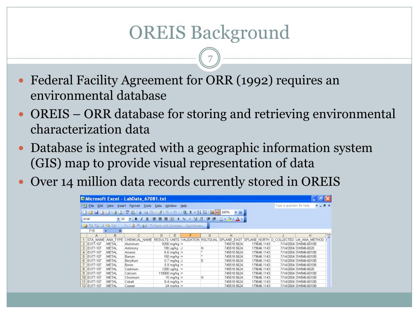The height and width of the screenshot is (314, 419).
Task: Click the Print icon in Excel toolbar
Action: coord(115,212)
